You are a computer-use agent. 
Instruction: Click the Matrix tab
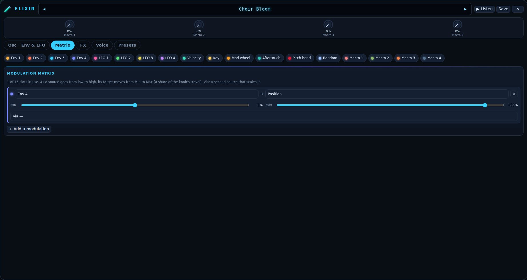[63, 45]
